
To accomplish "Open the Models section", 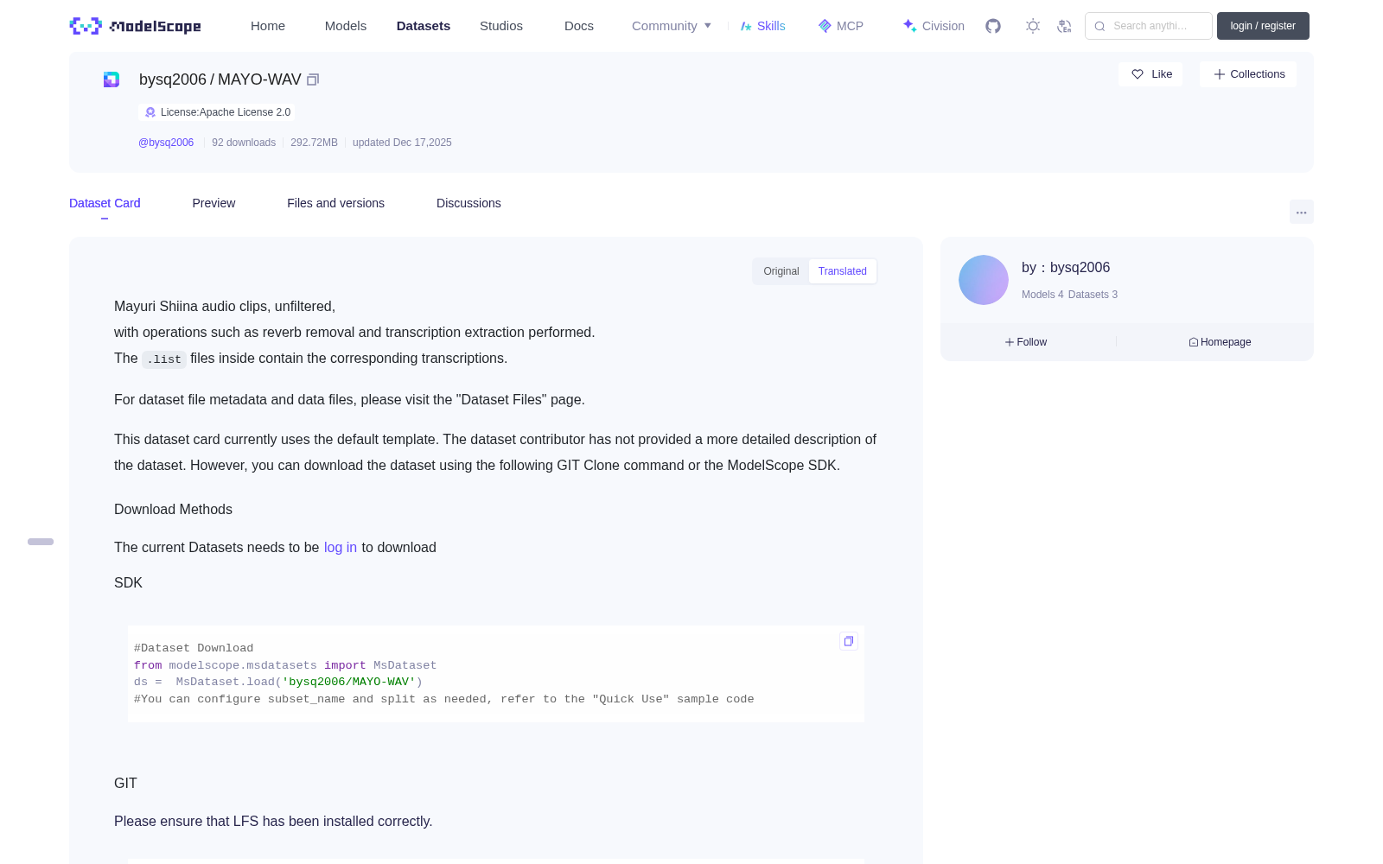I will click(346, 26).
